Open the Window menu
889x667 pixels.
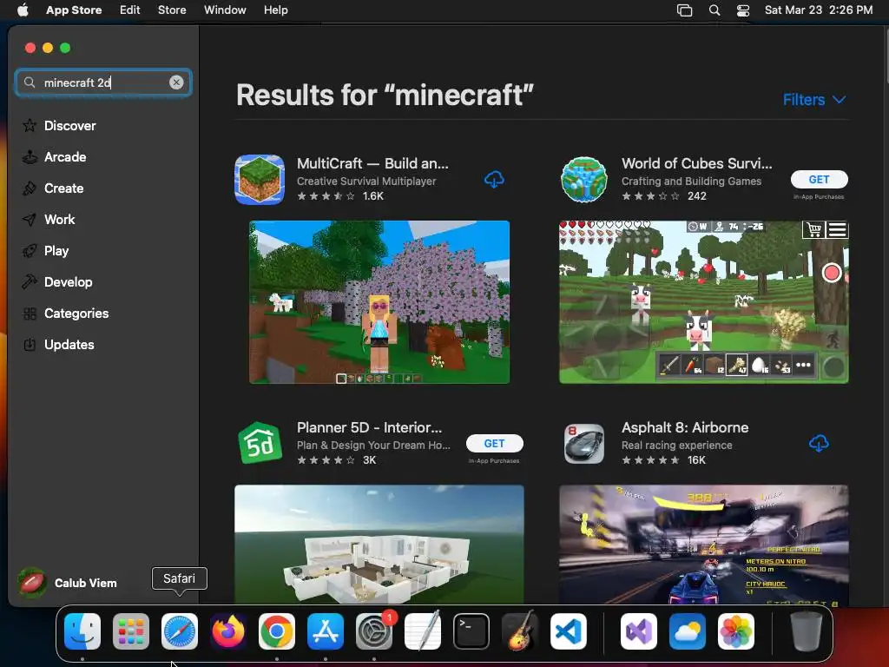click(x=225, y=10)
